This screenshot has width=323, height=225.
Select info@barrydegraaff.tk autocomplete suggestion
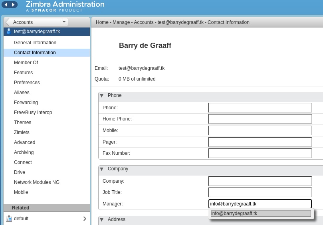260,213
